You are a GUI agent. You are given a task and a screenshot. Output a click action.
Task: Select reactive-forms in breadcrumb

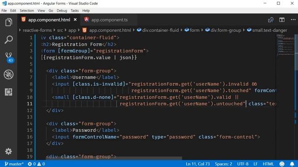pos(37,30)
